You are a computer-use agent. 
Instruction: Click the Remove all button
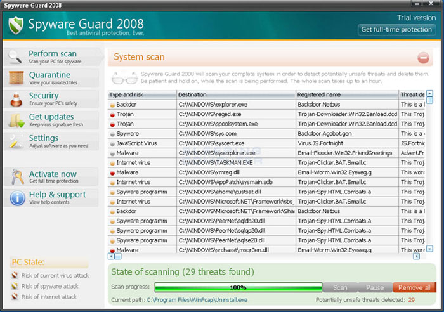click(x=414, y=287)
